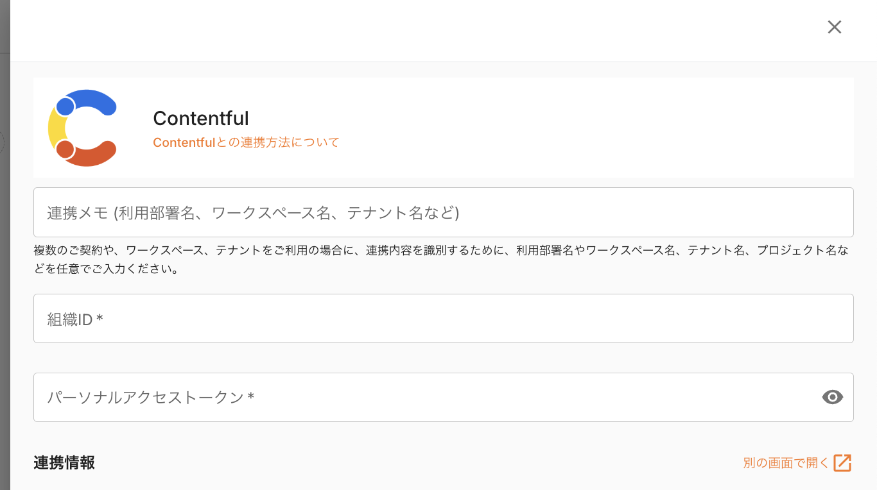This screenshot has width=877, height=490.
Task: Click the 別の画面で開く link text
Action: pos(786,462)
